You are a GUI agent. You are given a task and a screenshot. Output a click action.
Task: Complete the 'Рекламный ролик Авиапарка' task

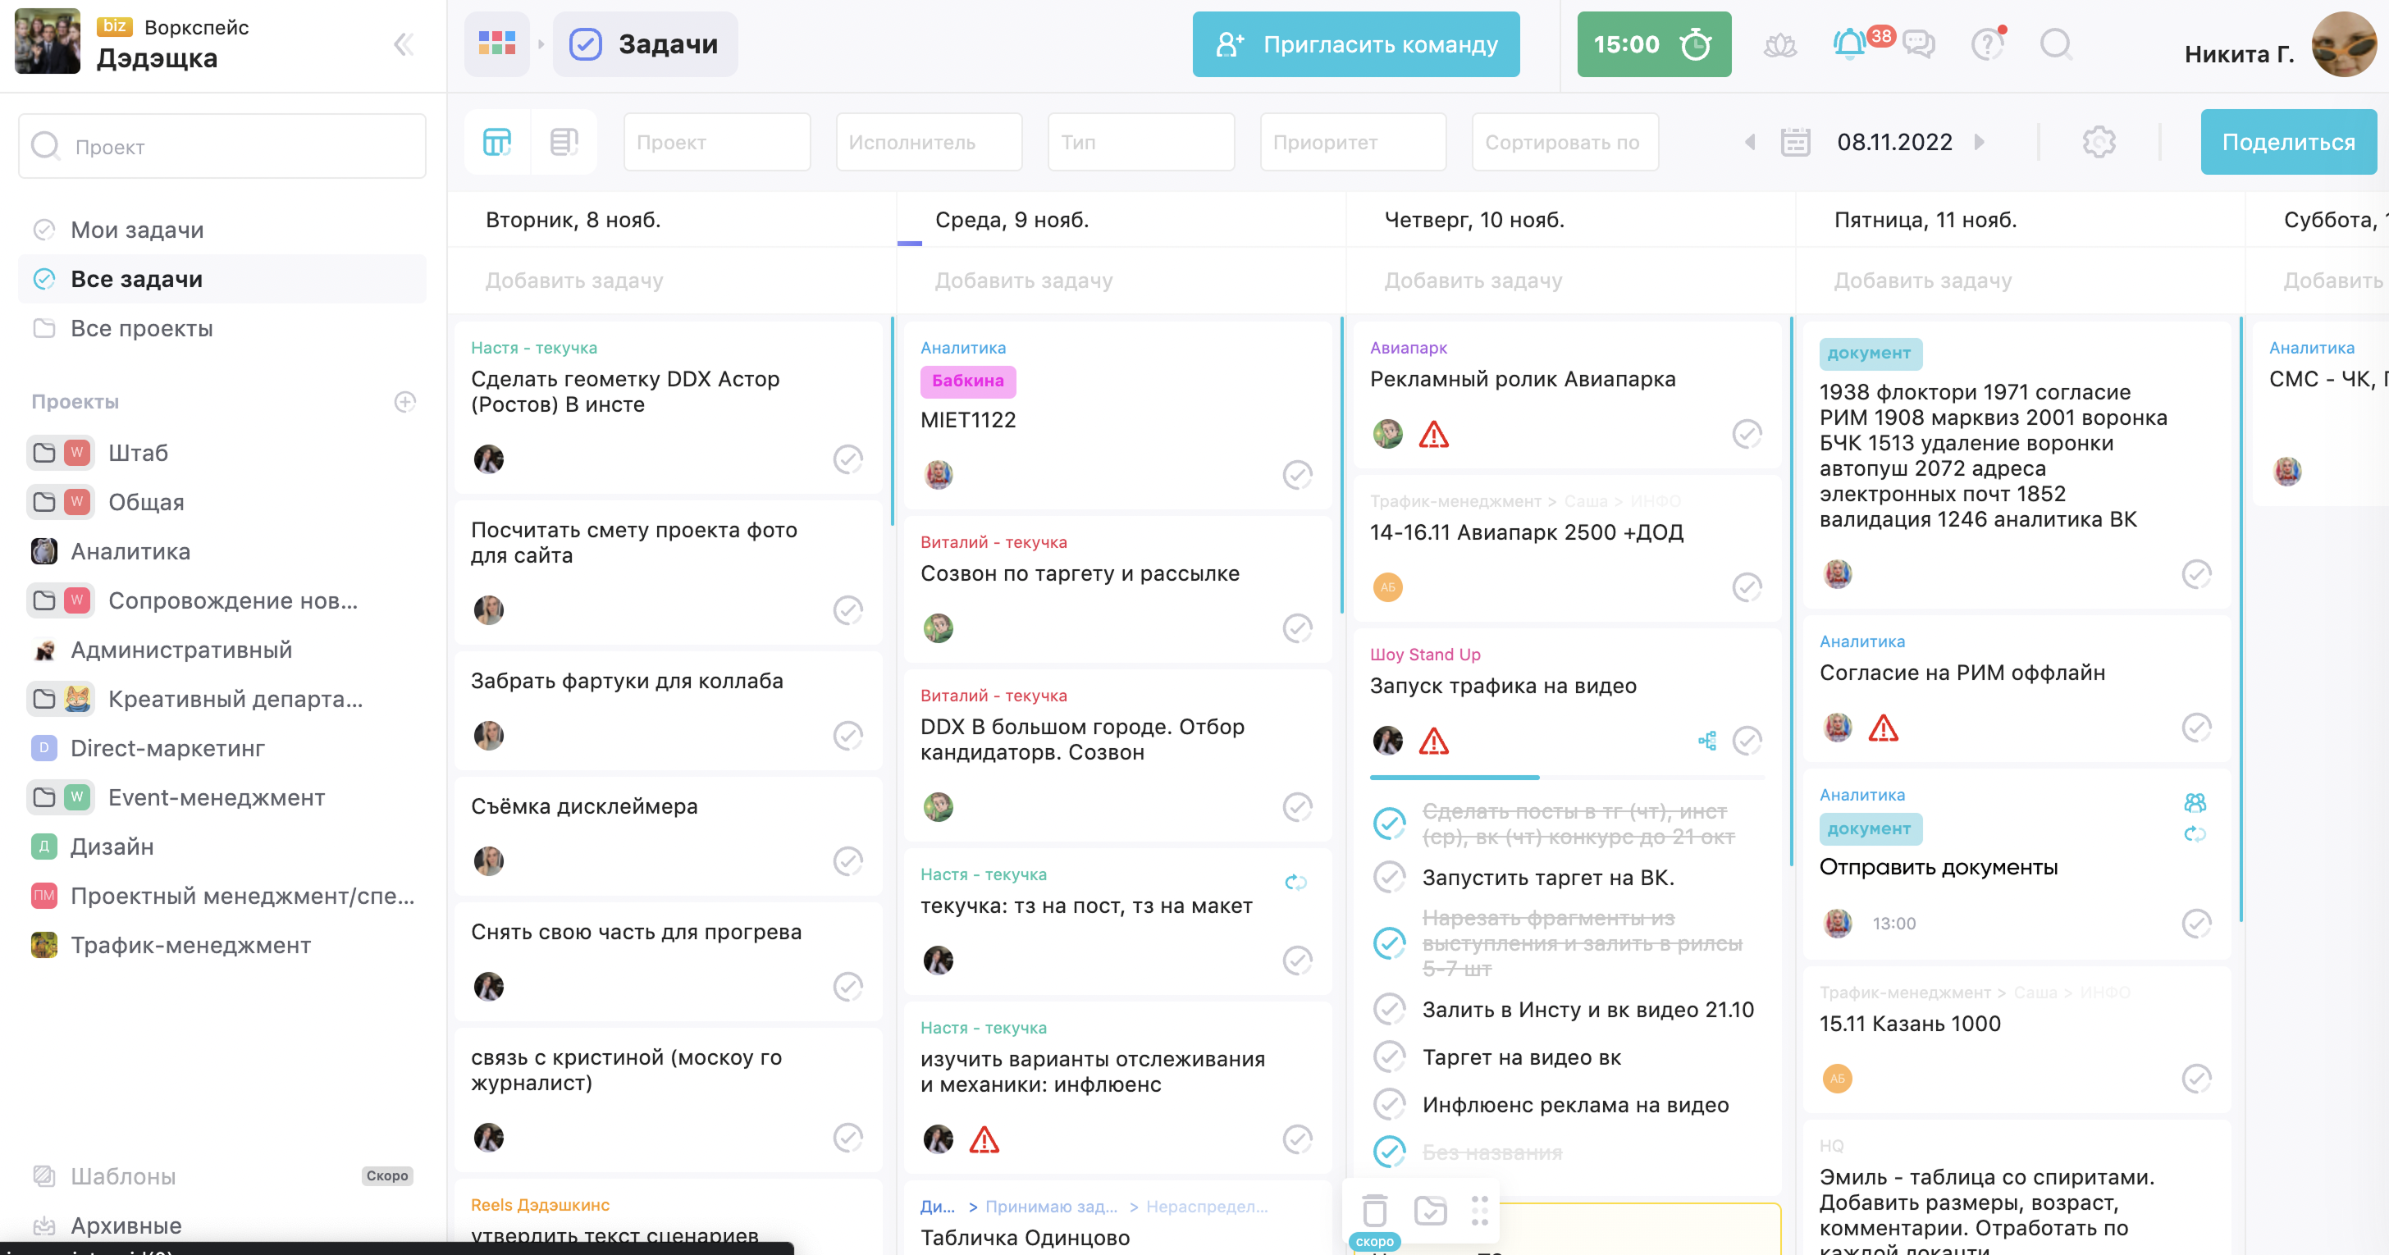pos(1747,434)
